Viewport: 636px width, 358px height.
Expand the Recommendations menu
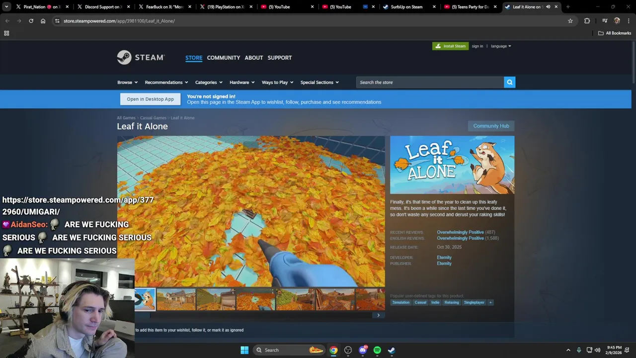coord(166,83)
